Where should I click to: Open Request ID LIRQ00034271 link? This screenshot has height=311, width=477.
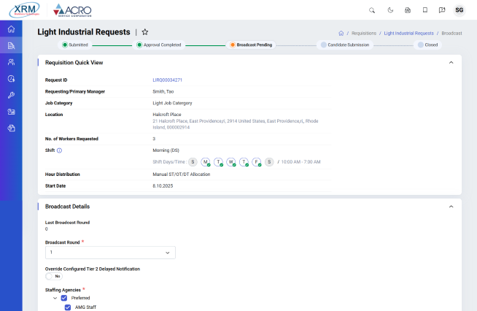[167, 80]
